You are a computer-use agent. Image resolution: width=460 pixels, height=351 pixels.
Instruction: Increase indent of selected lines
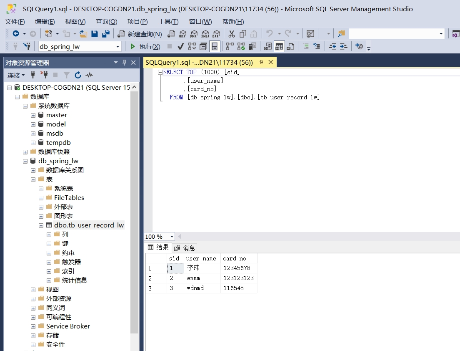(x=343, y=46)
